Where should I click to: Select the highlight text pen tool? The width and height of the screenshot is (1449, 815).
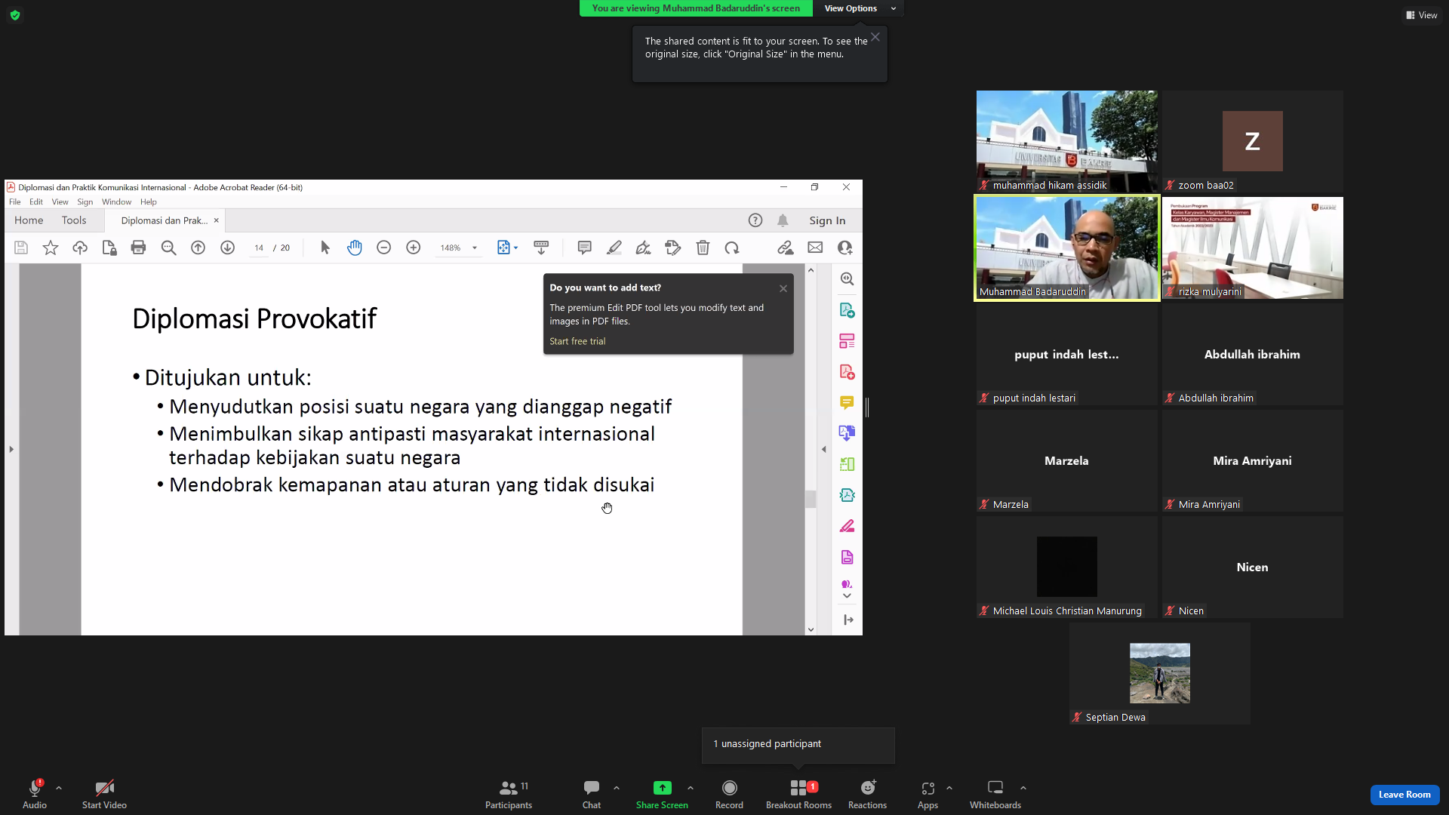click(x=614, y=248)
